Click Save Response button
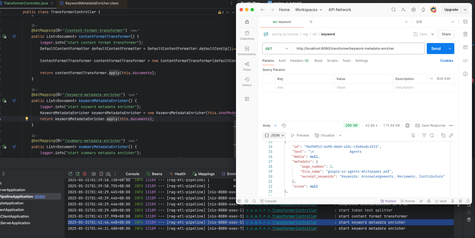 click(430, 125)
